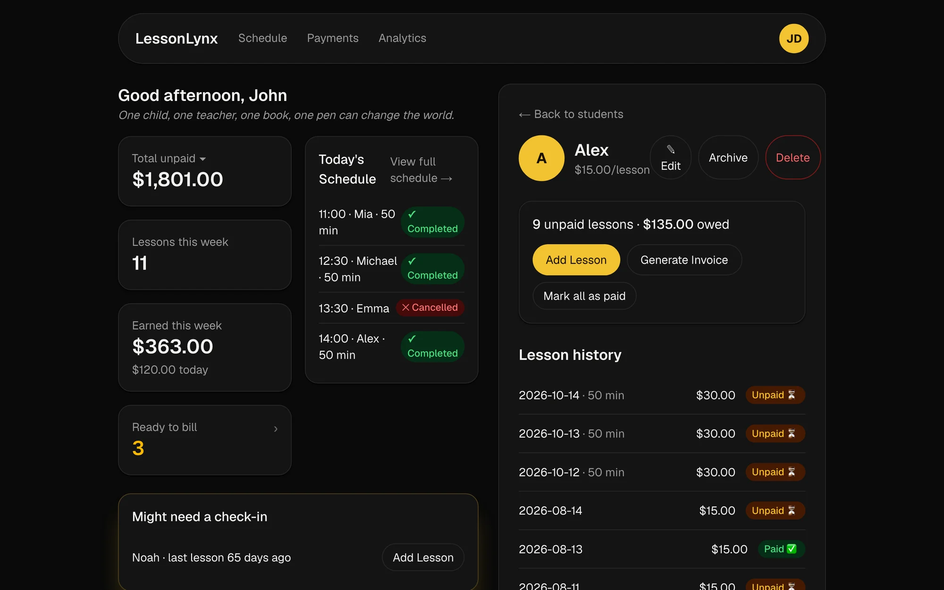The image size is (944, 590).
Task: Click the $1,801.00 total unpaid amount
Action: 177,180
